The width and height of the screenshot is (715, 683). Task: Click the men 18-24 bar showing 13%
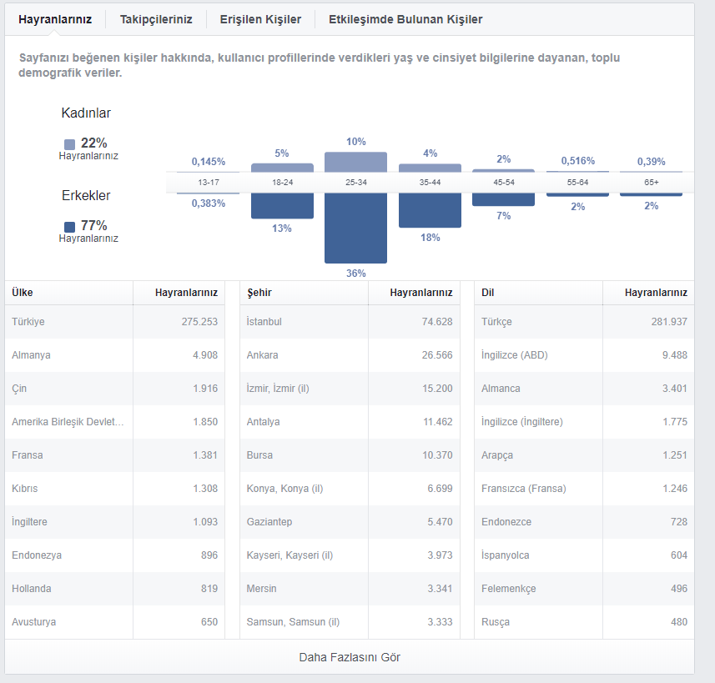coord(282,206)
